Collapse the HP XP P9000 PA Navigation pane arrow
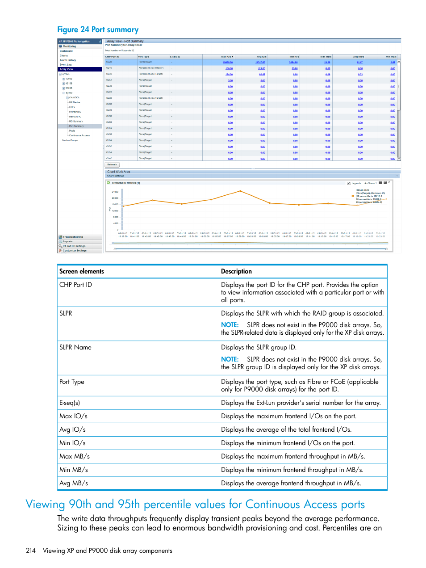 click(x=100, y=42)
